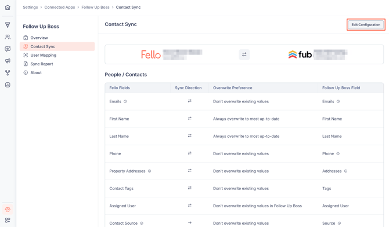
Task: Open the workflow branch icon in sidebar
Action: (x=8, y=73)
